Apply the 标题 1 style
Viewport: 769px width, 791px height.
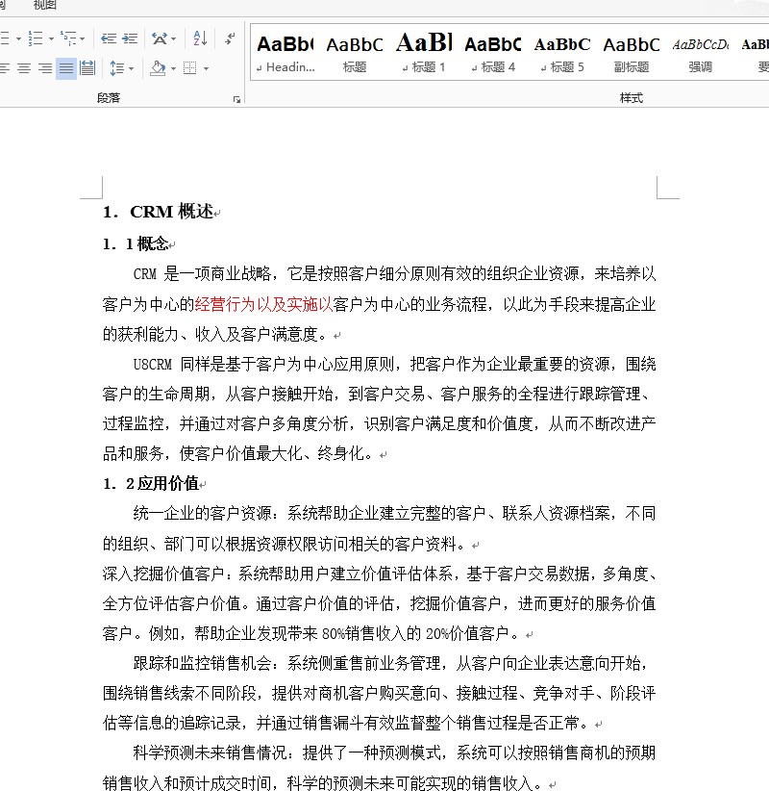click(x=423, y=53)
